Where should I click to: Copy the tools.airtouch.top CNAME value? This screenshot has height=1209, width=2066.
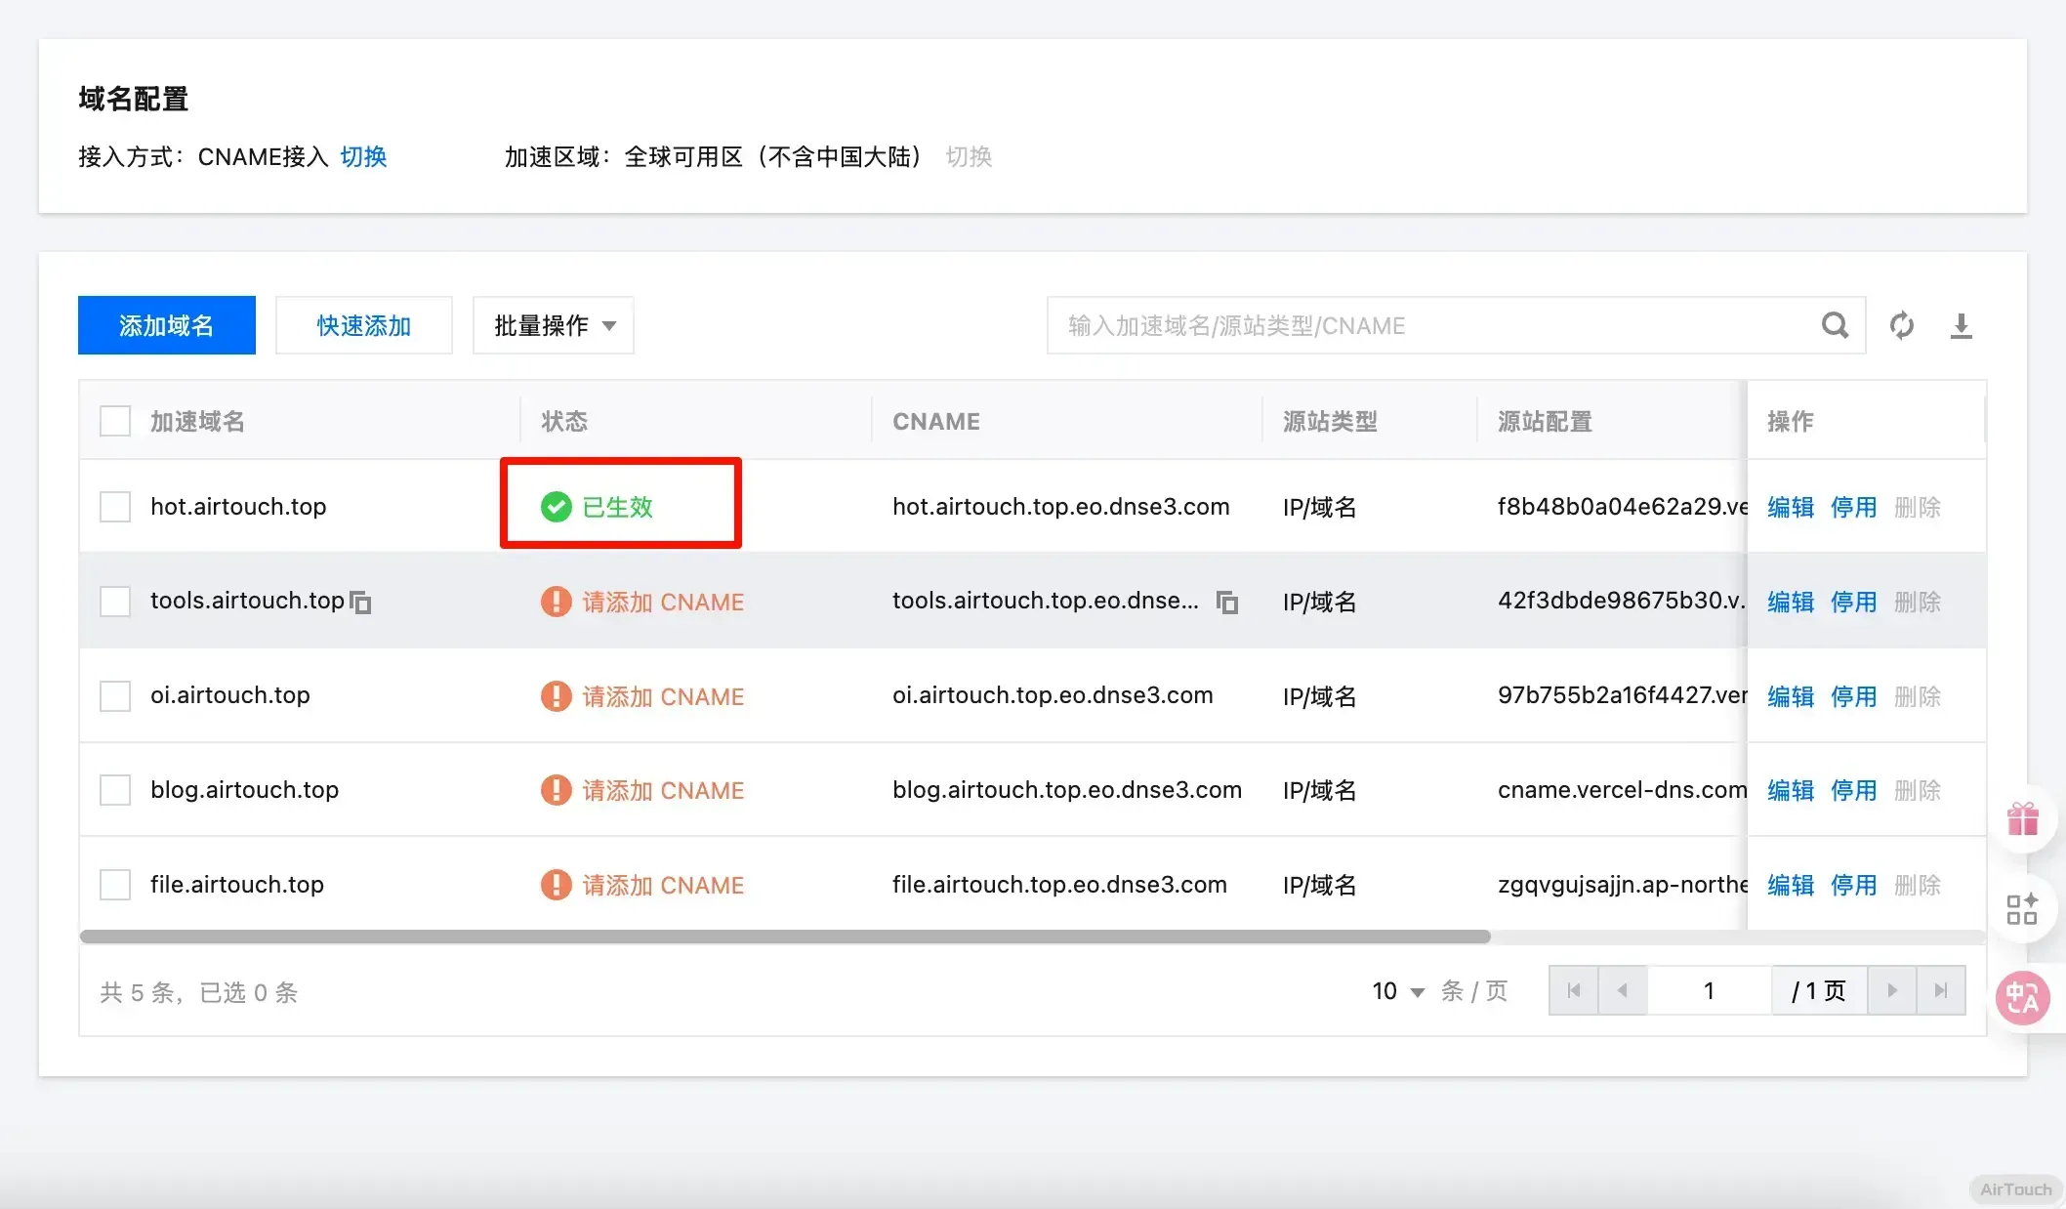click(1227, 603)
